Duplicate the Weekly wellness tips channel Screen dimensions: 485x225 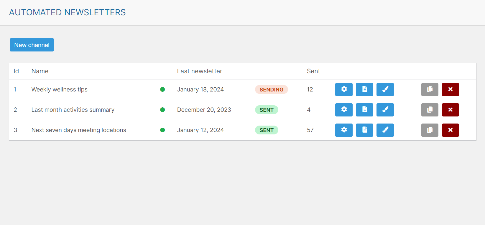click(x=430, y=89)
